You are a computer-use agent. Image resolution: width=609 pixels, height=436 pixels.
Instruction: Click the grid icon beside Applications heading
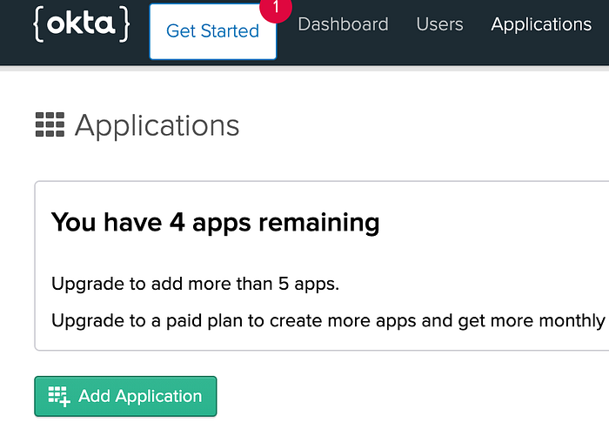[x=50, y=124]
